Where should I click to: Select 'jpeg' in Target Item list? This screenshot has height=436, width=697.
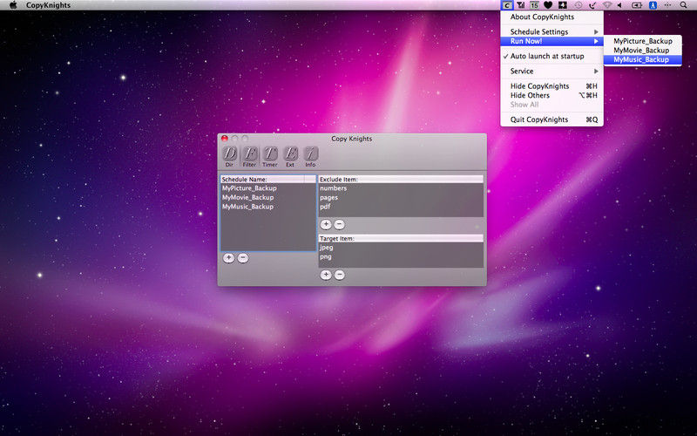pyautogui.click(x=401, y=248)
